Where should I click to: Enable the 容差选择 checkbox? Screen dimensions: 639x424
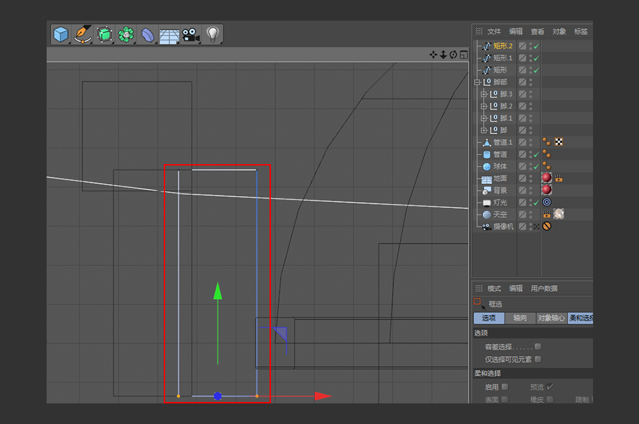[x=538, y=346]
